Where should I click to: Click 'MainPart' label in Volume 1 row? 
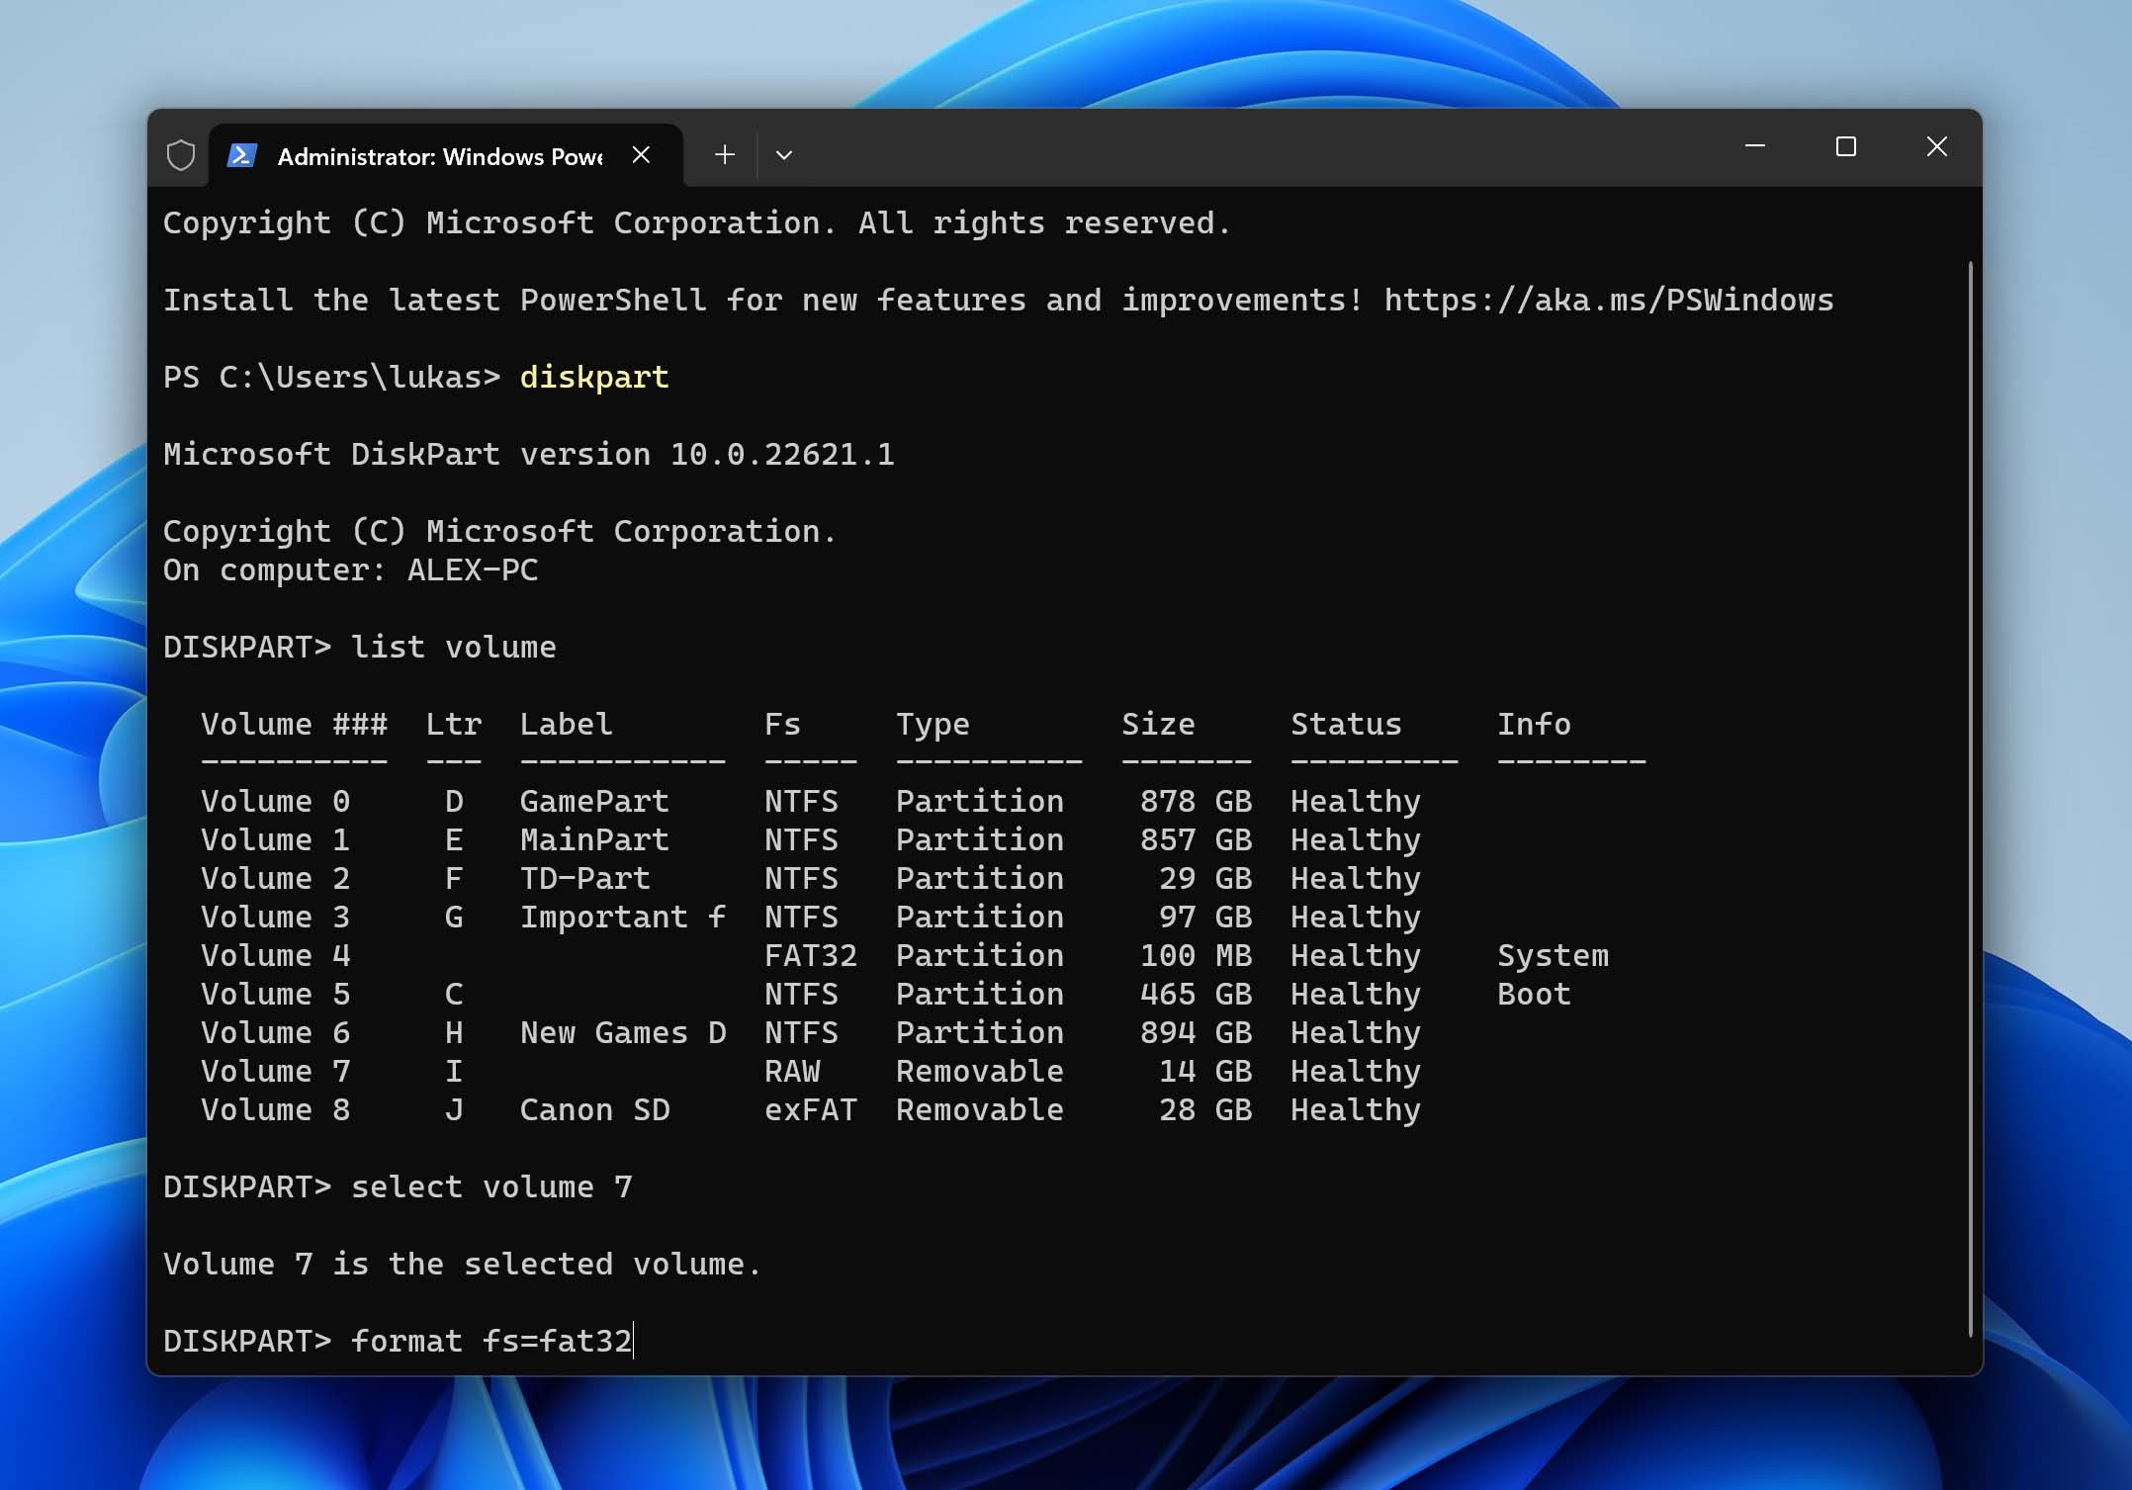tap(594, 839)
